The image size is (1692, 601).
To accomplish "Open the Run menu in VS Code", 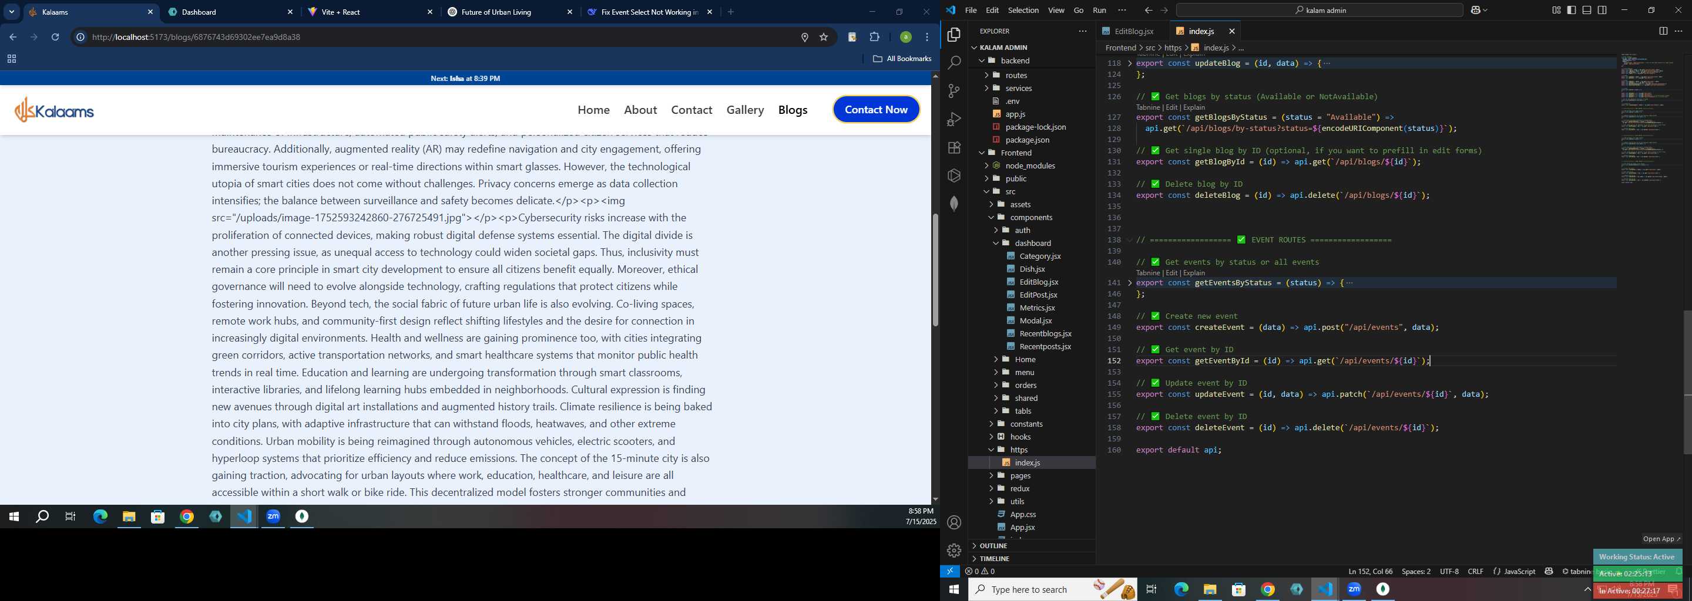I will tap(1099, 11).
